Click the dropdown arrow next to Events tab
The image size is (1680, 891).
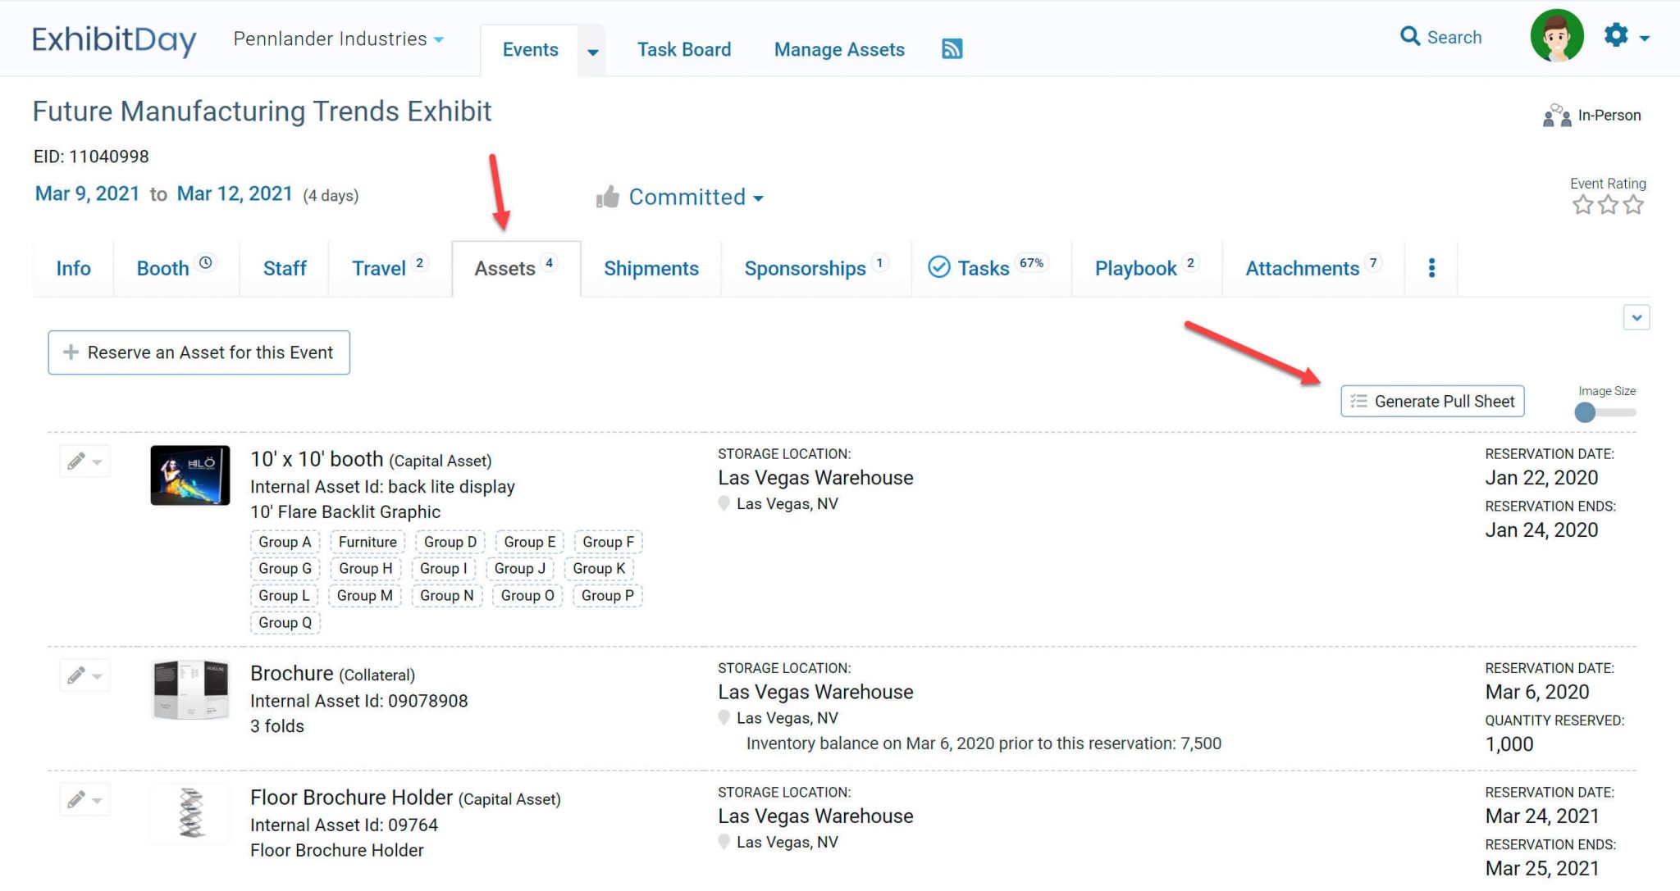click(591, 51)
